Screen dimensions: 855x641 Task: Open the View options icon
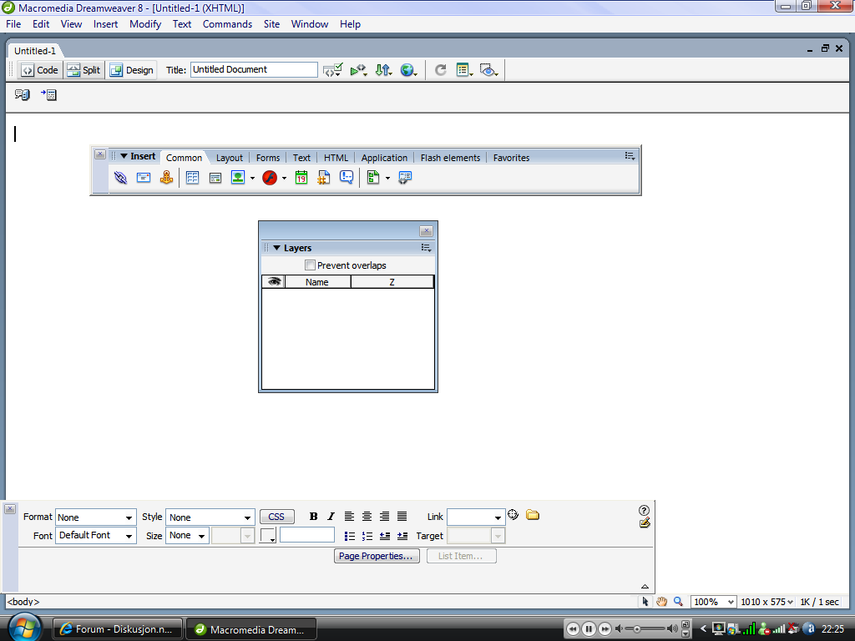(x=464, y=70)
